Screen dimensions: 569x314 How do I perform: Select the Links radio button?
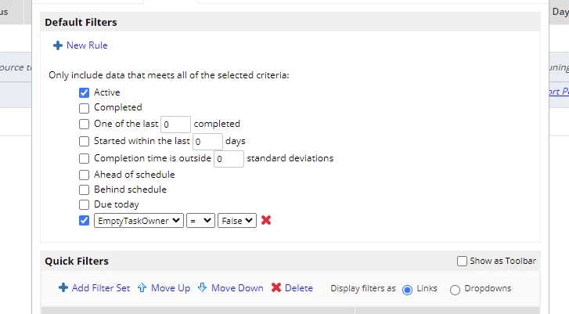point(407,290)
